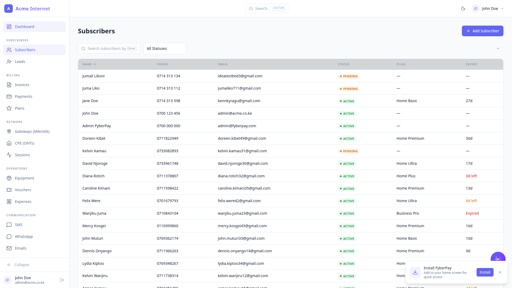The width and height of the screenshot is (512, 288).
Task: Click the Sessions activity icon
Action: coord(9,155)
